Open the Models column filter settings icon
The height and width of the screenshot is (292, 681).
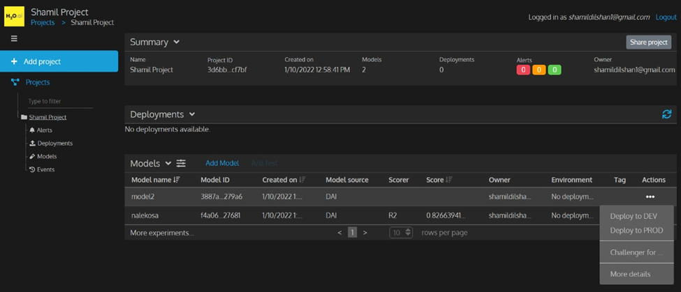[181, 163]
